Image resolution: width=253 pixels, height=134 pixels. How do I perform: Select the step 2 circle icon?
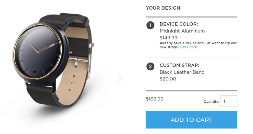(x=151, y=67)
